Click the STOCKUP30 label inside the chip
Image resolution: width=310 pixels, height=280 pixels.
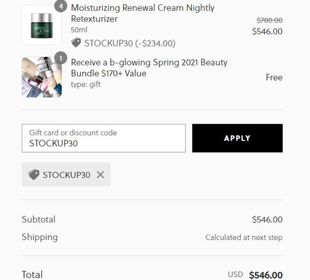(67, 175)
